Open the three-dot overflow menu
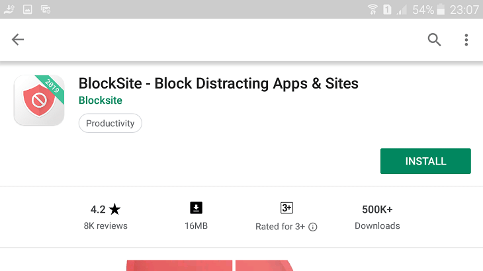The width and height of the screenshot is (483, 271). [x=466, y=40]
